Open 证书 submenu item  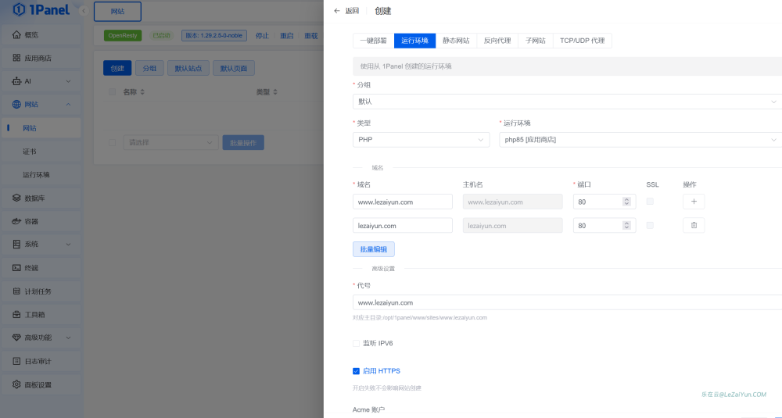(x=41, y=152)
